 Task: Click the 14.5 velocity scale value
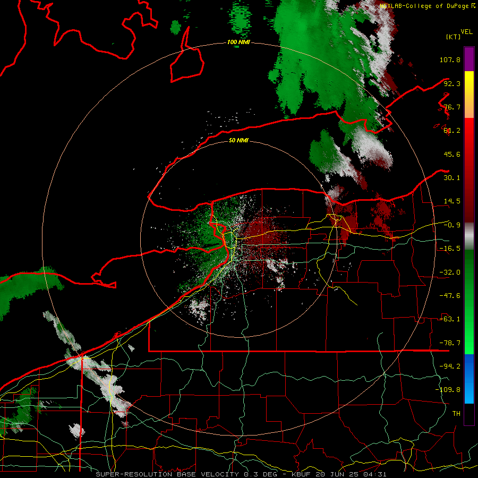(452, 201)
